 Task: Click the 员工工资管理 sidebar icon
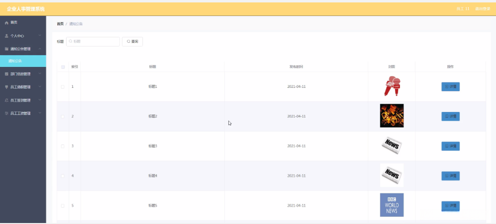pos(6,113)
